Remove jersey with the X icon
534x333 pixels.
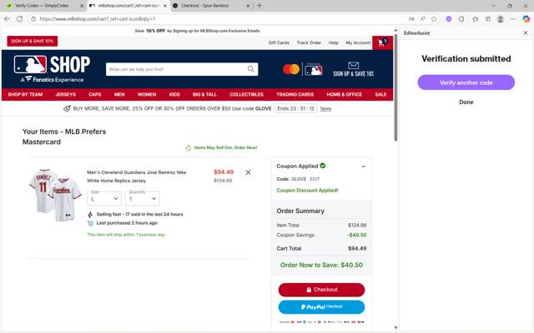pyautogui.click(x=249, y=172)
